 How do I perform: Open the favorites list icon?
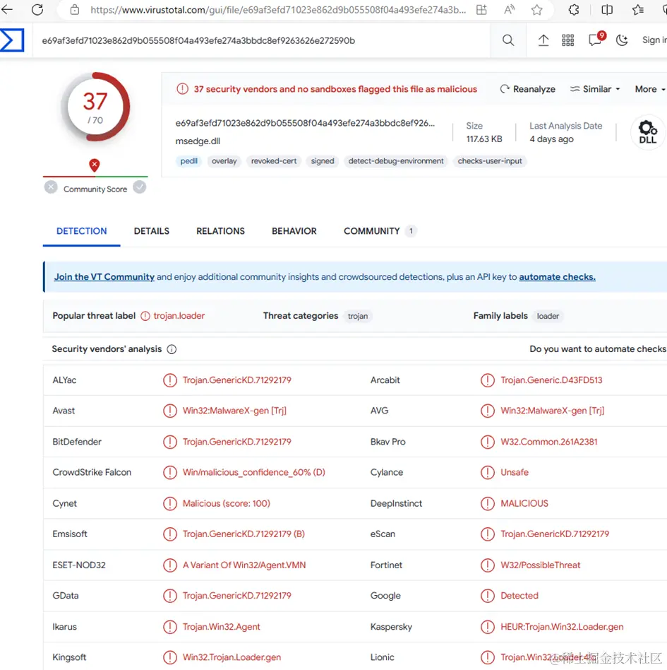(638, 10)
